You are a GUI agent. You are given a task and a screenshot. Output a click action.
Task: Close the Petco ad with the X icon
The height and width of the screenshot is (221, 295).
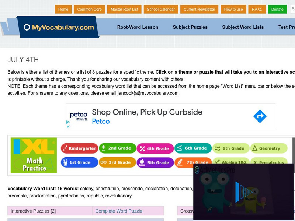[x=68, y=127]
